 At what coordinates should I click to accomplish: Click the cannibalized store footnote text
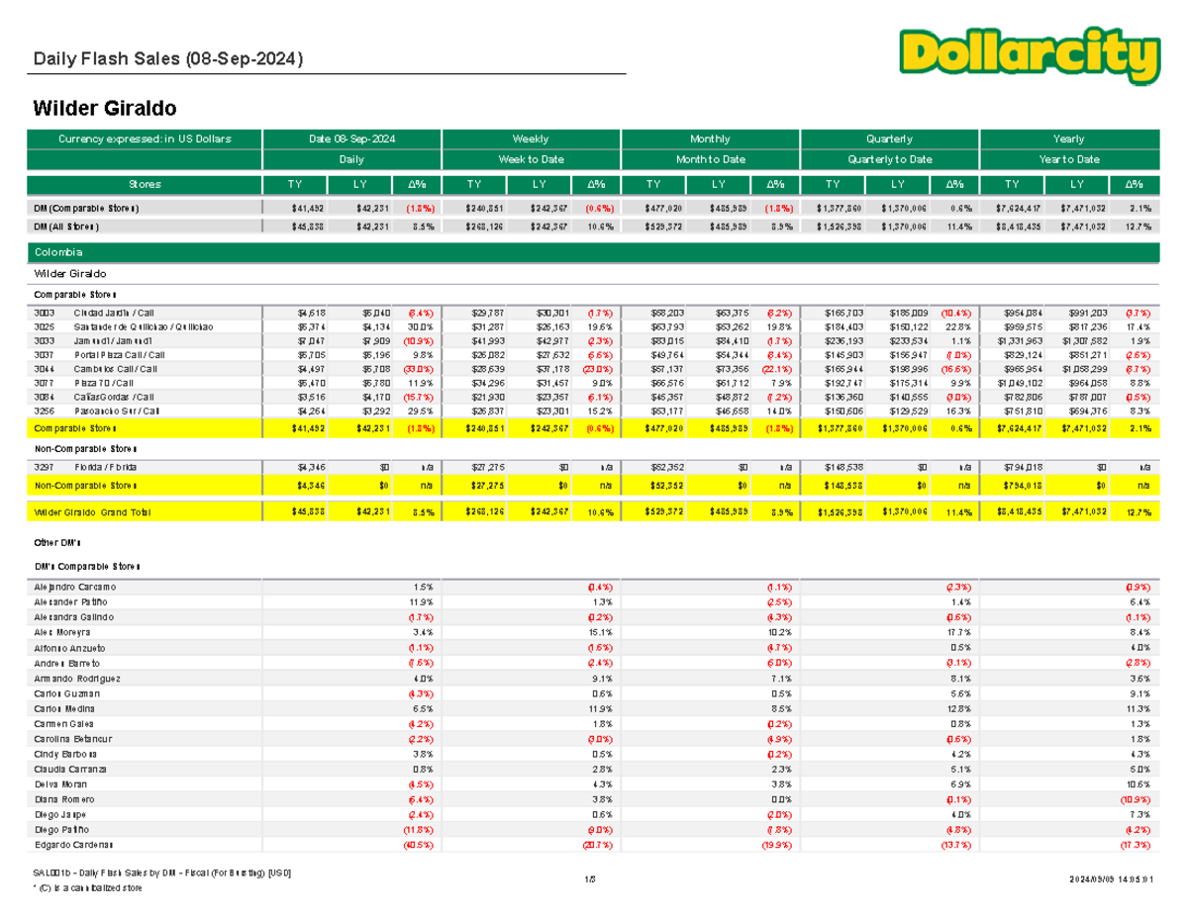point(88,888)
